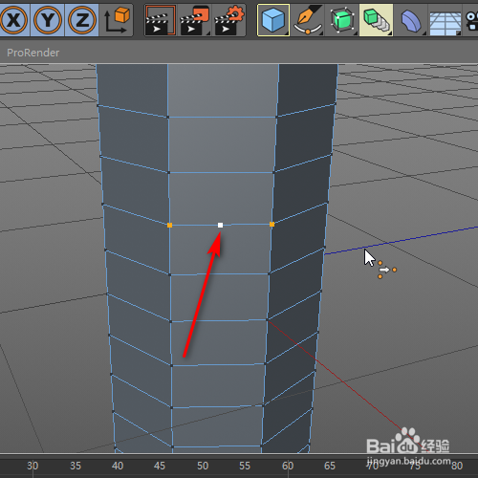Select the blue Cube primitive icon

click(x=273, y=20)
